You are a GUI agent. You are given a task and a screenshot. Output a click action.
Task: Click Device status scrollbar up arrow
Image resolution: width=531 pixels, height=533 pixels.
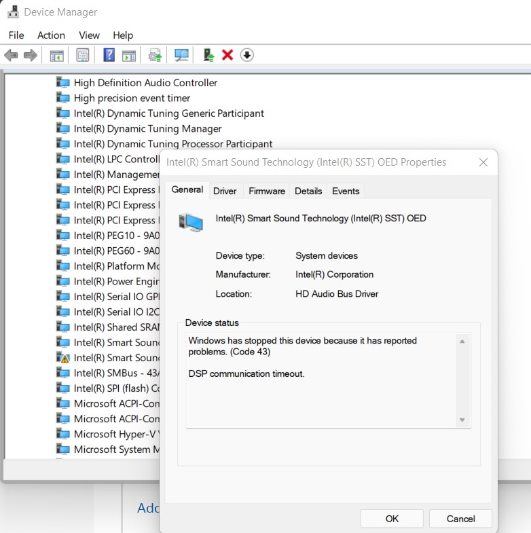click(462, 342)
